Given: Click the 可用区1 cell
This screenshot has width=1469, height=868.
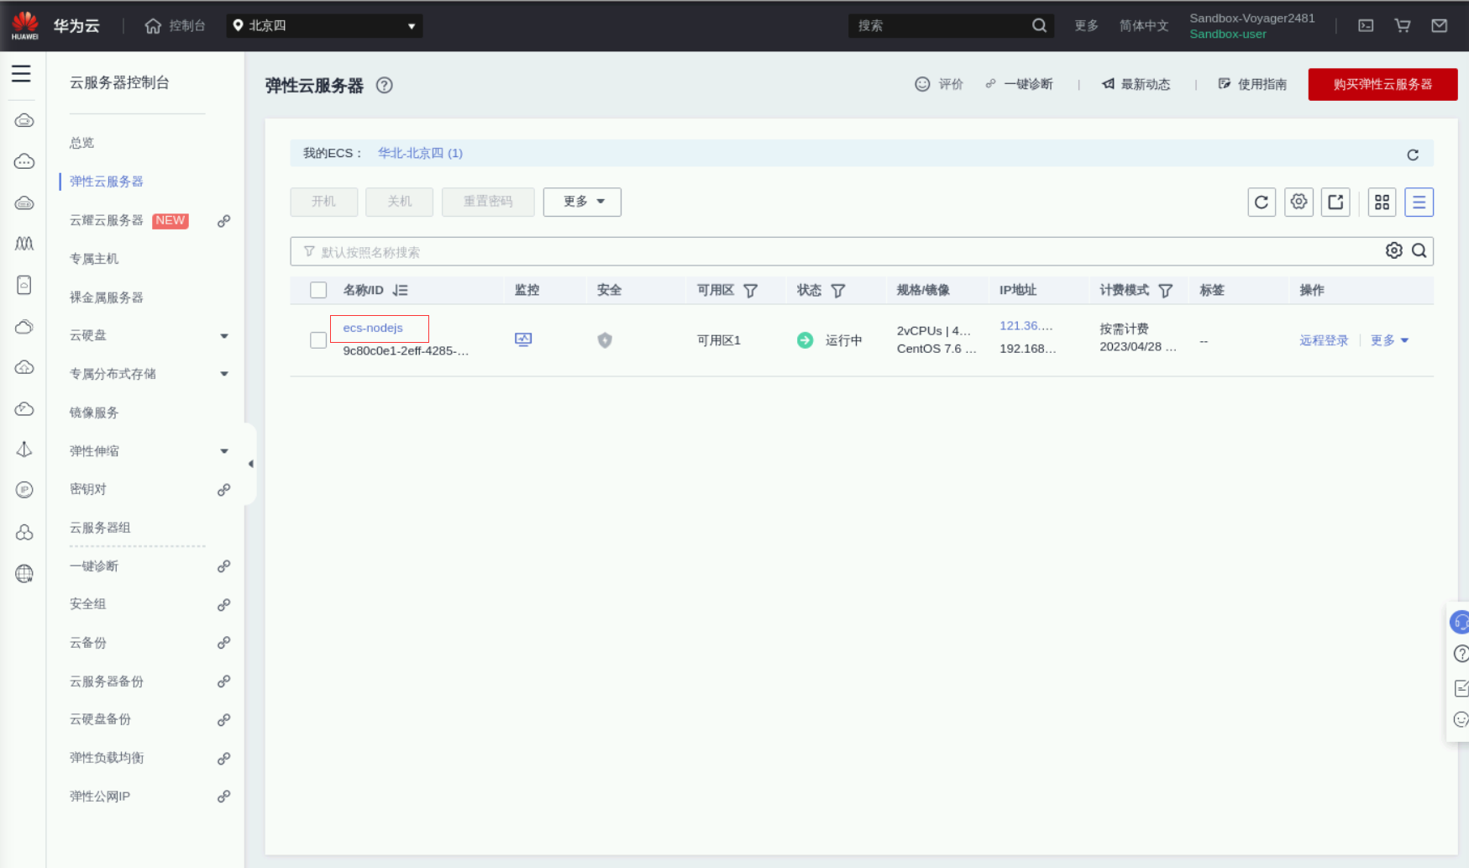Looking at the screenshot, I should coord(719,340).
